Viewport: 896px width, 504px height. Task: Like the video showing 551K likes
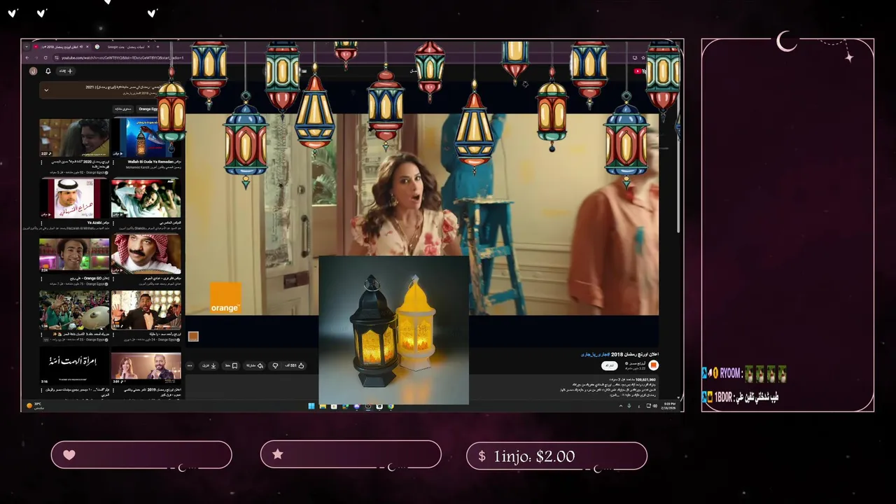[295, 365]
